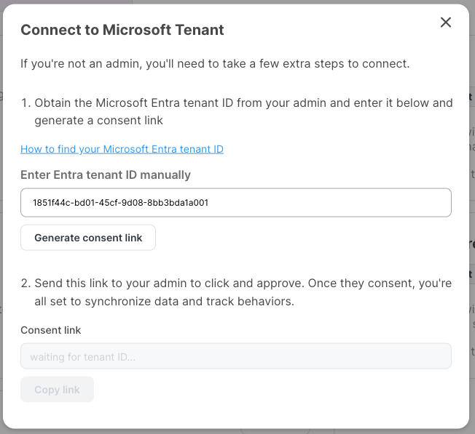Click the word 'Generate' on the consent button
Screen dimensions: 475x434
click(57, 238)
